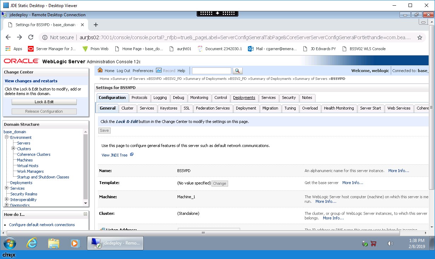Reload the page with the refresh icon

(x=31, y=37)
